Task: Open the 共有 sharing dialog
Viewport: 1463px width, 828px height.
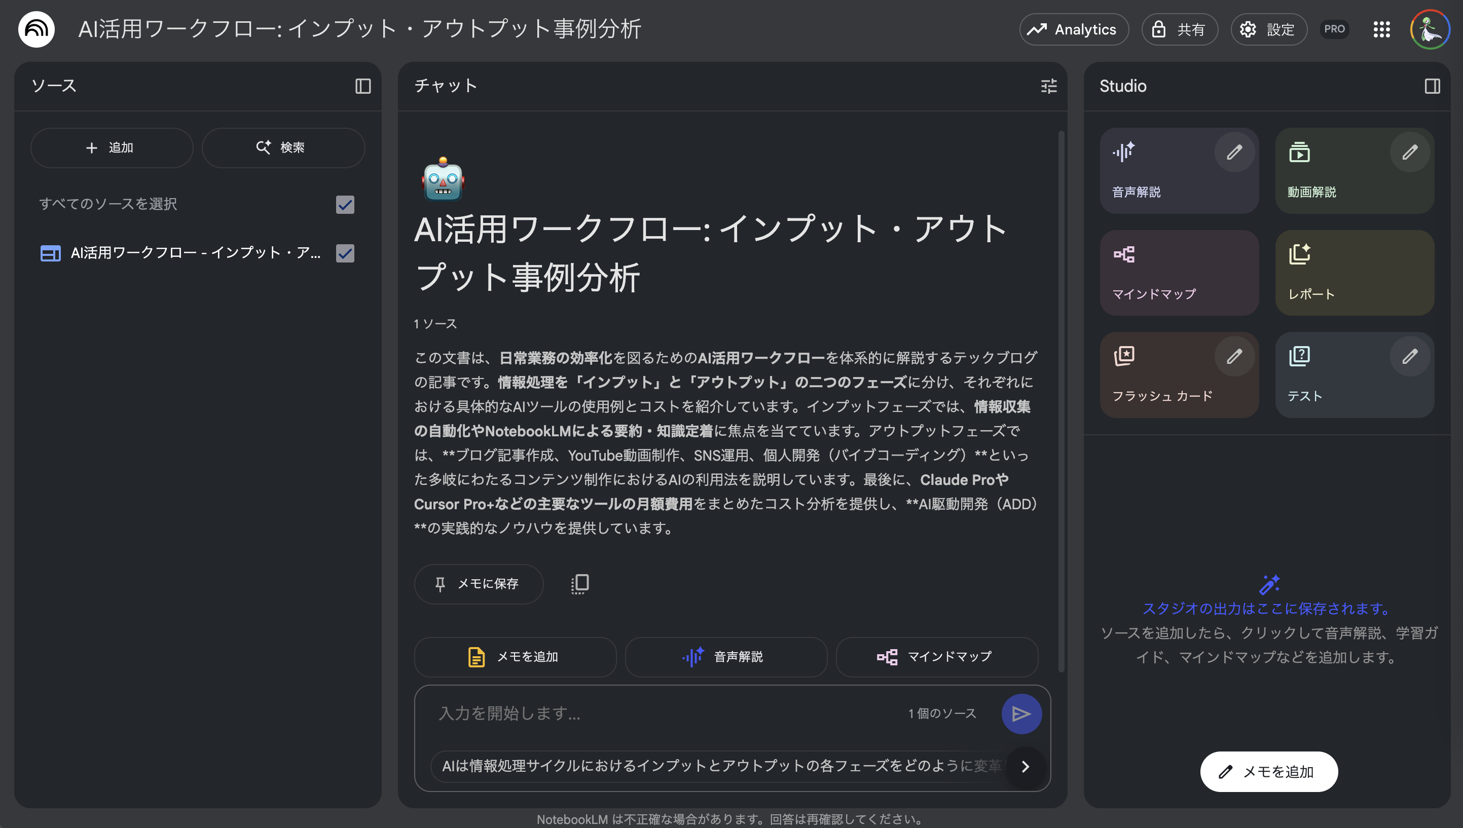Action: [x=1179, y=29]
